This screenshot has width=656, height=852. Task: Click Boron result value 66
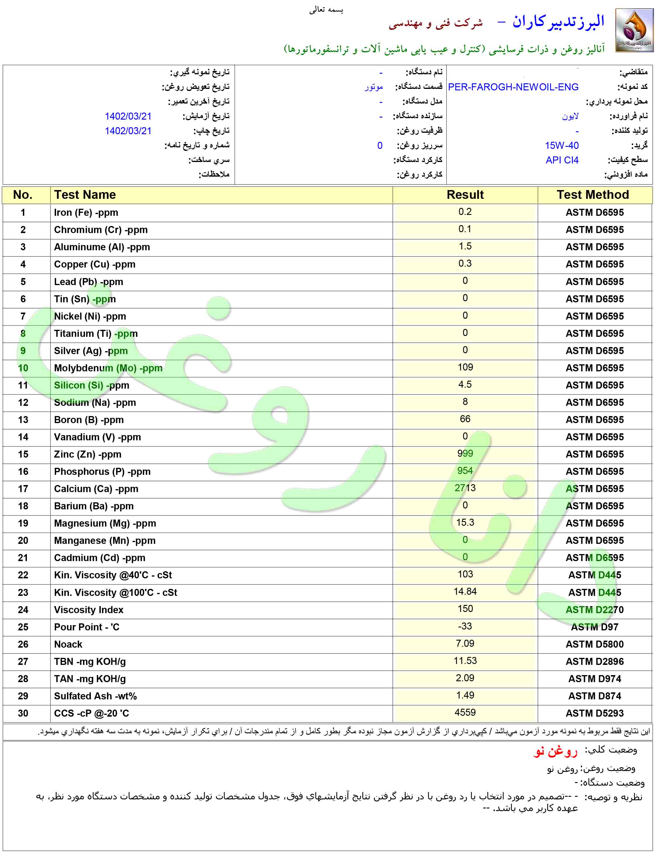pos(465,419)
